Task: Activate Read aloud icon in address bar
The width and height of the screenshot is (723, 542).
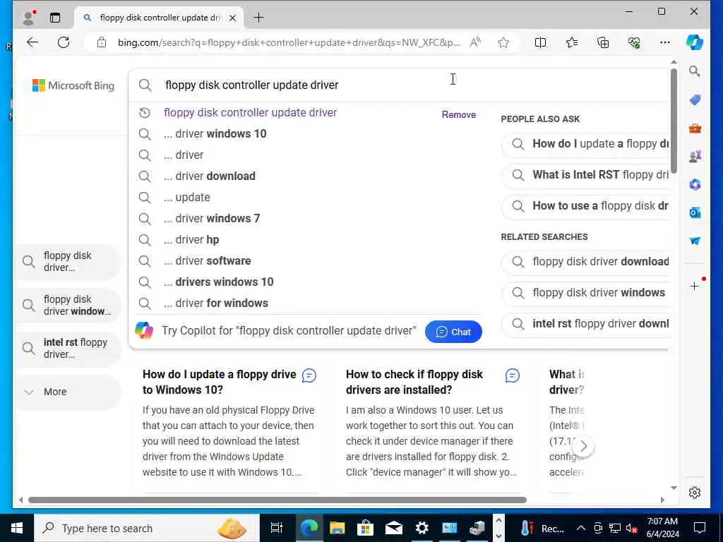Action: (475, 42)
